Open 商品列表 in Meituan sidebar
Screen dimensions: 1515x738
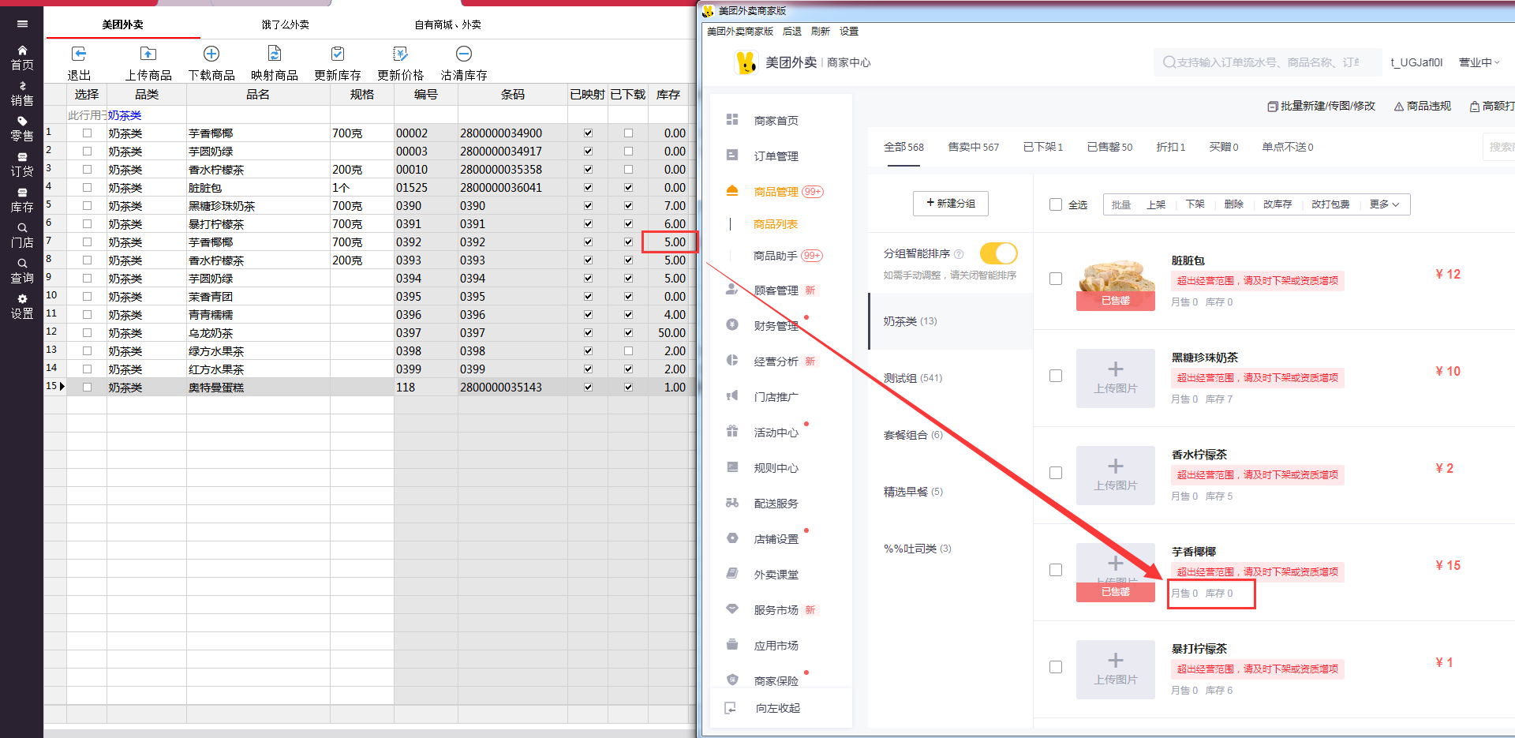coord(776,224)
